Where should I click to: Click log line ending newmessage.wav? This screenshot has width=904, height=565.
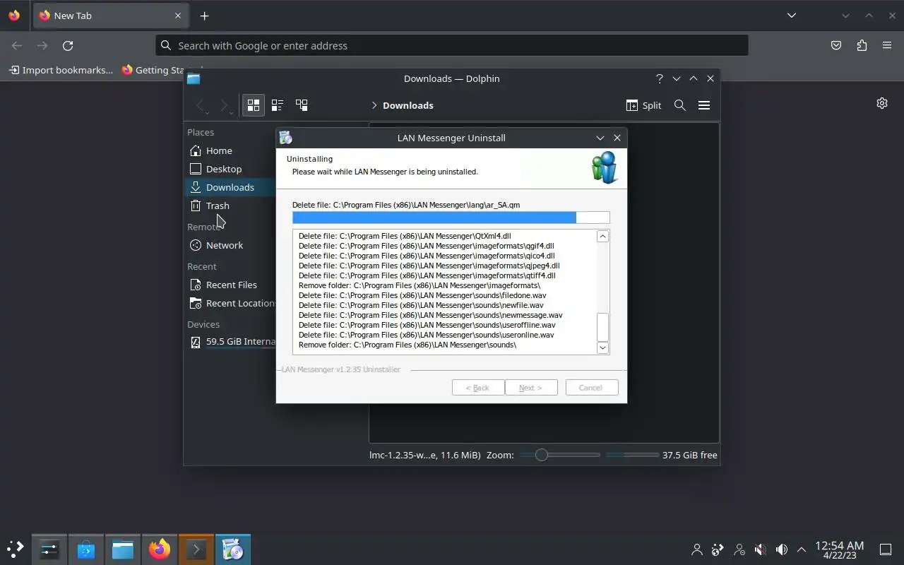pos(431,315)
